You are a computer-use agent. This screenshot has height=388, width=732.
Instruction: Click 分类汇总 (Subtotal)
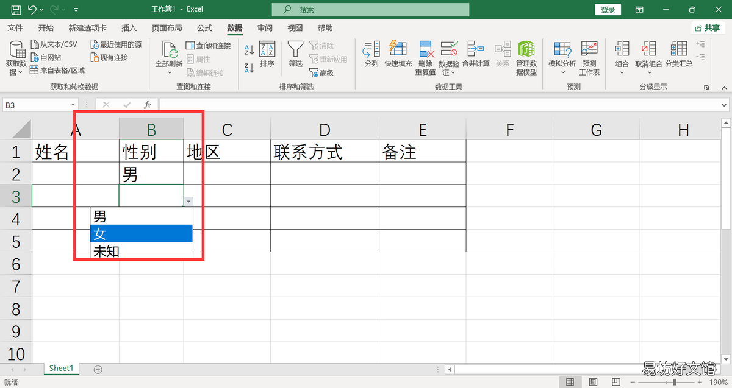click(679, 55)
